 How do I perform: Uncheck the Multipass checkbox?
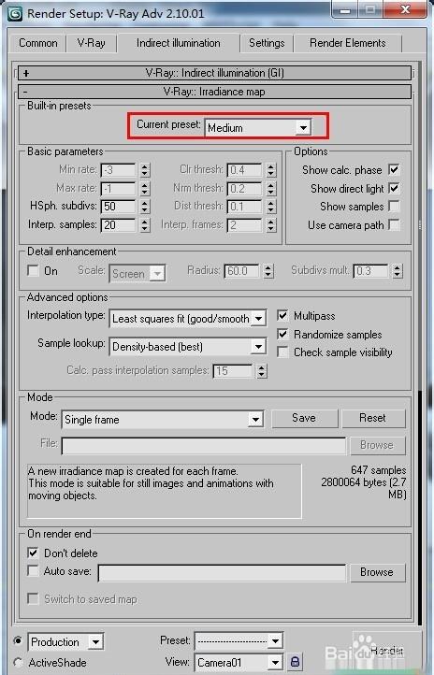click(282, 316)
